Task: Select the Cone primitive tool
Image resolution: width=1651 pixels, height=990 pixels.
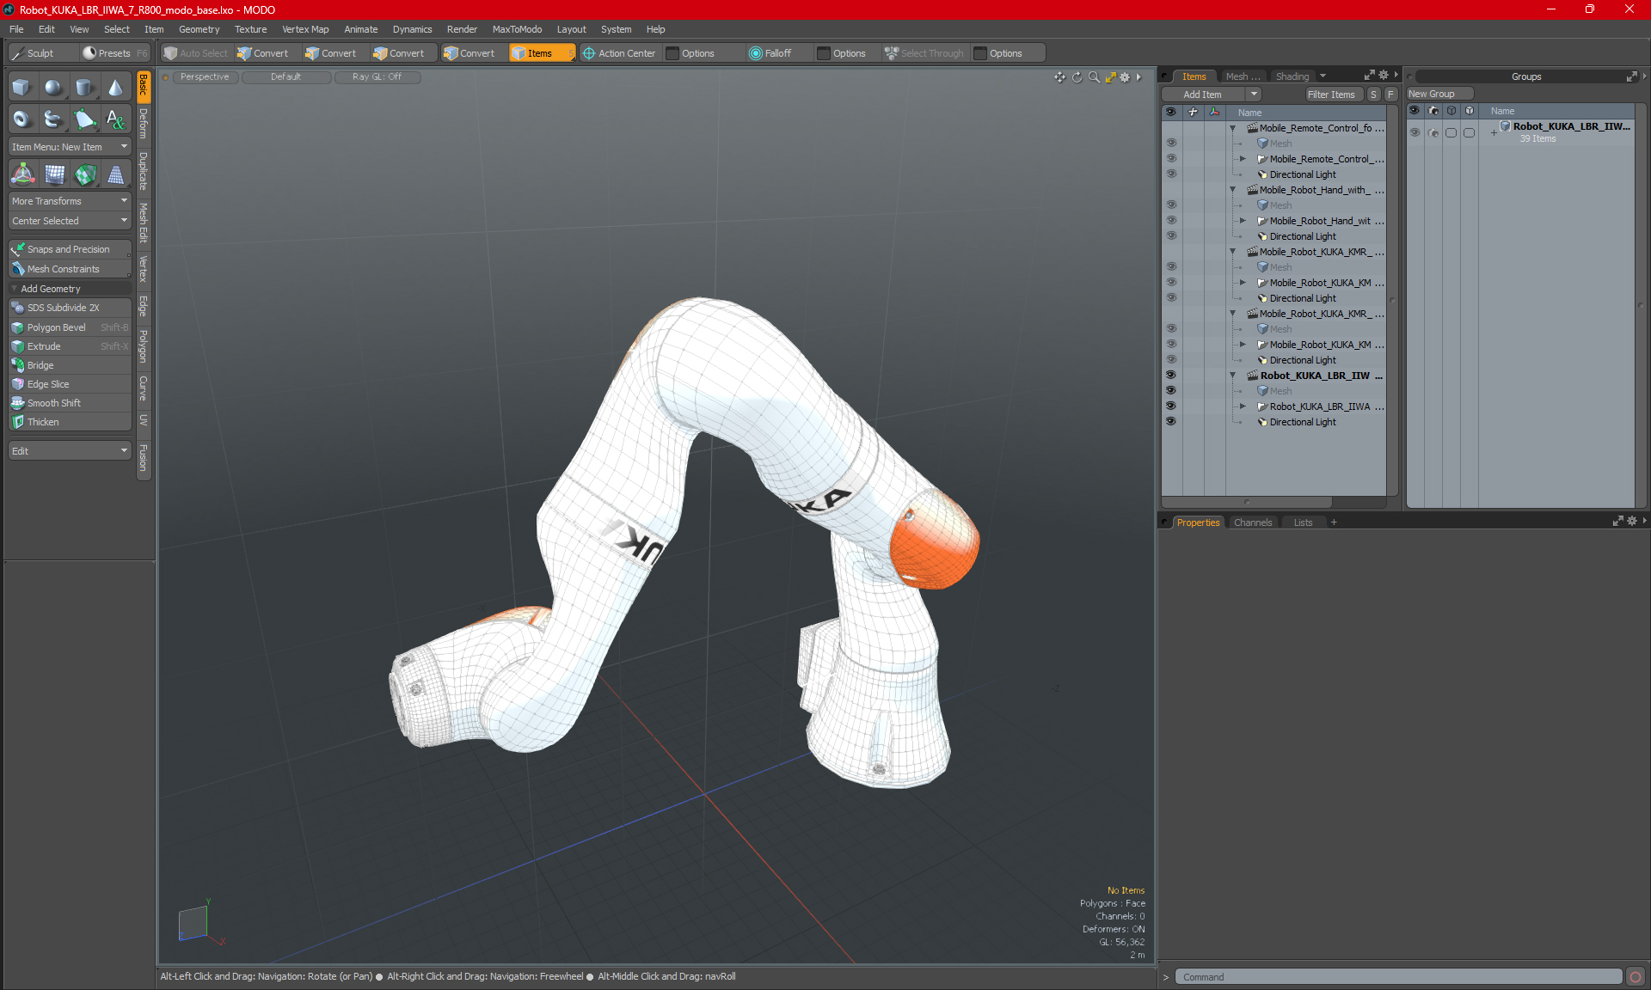Action: coord(115,87)
